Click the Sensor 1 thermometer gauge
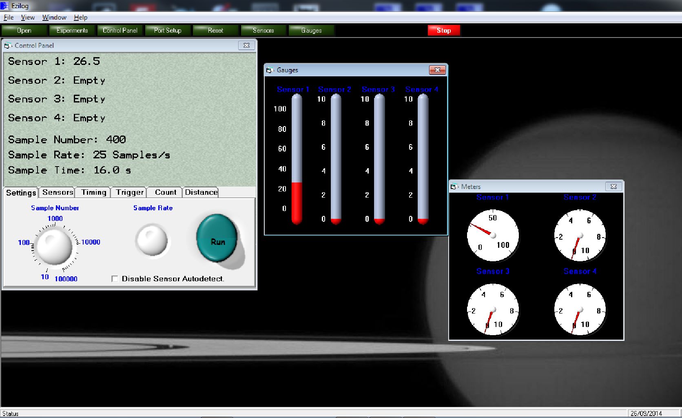The height and width of the screenshot is (418, 682). [297, 159]
